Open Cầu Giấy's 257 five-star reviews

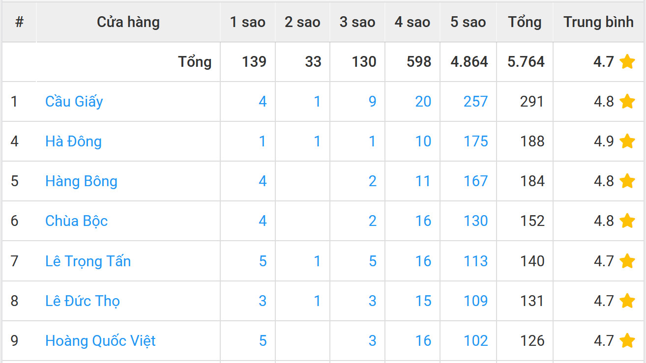475,102
